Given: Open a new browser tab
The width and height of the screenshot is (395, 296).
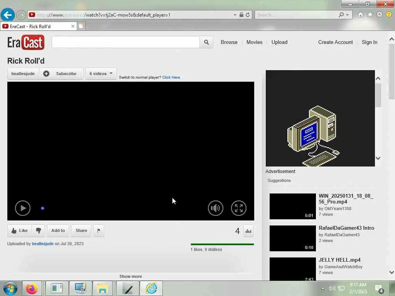Looking at the screenshot, I should coord(81,26).
